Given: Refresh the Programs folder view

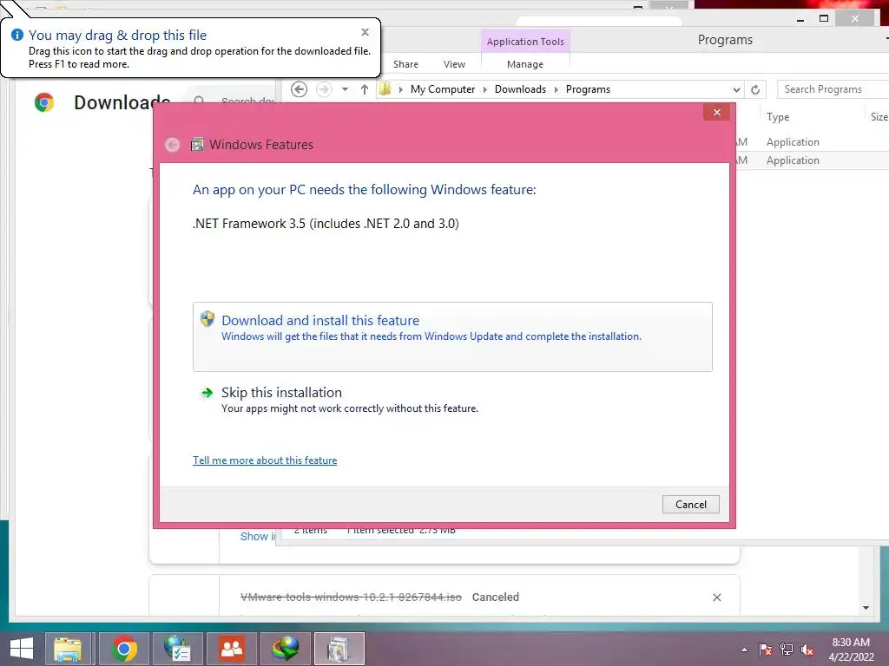Looking at the screenshot, I should tap(755, 89).
